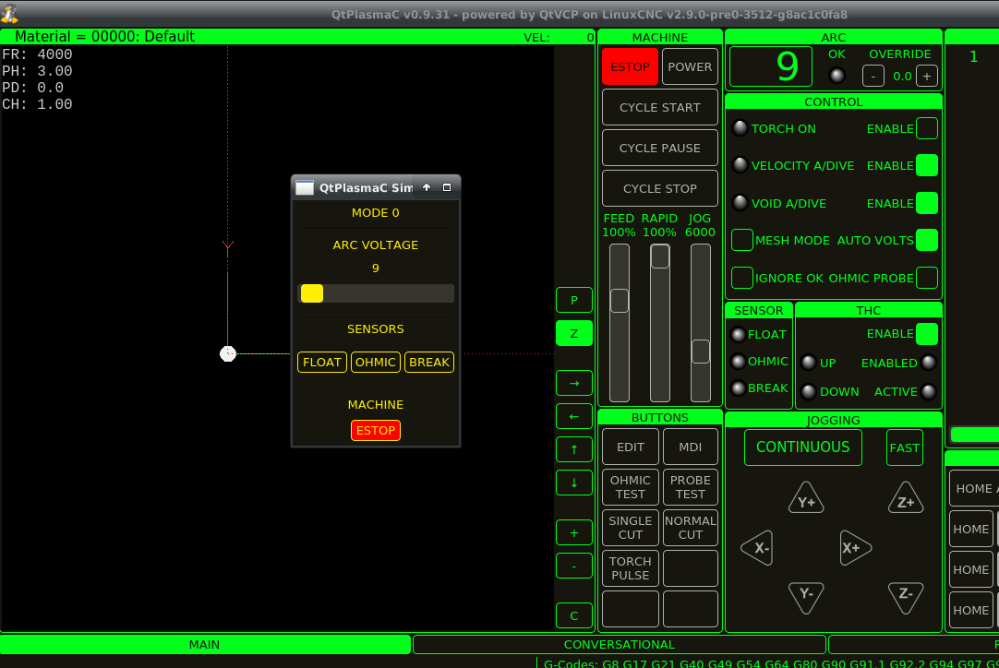The height and width of the screenshot is (668, 999).
Task: Click CONTINUOUS jog mode button
Action: pos(802,447)
